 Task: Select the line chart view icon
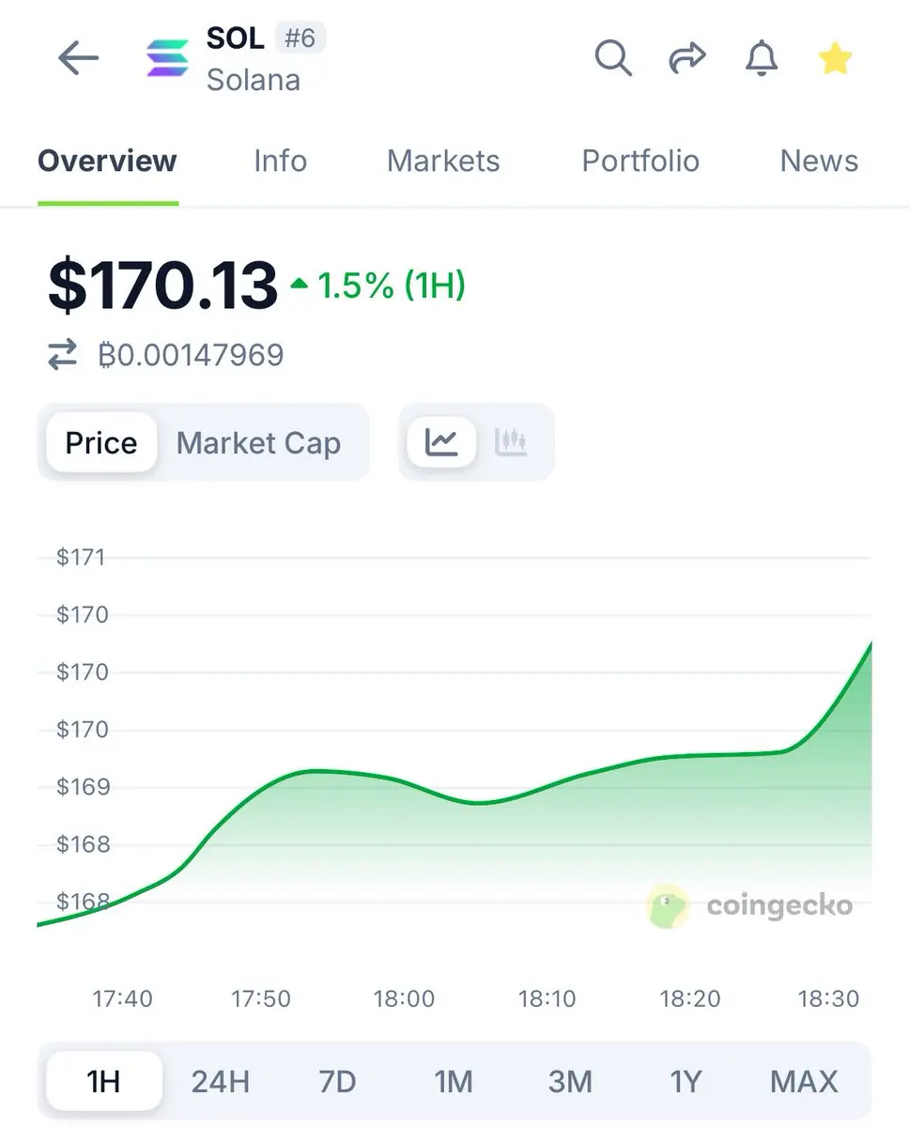[441, 441]
